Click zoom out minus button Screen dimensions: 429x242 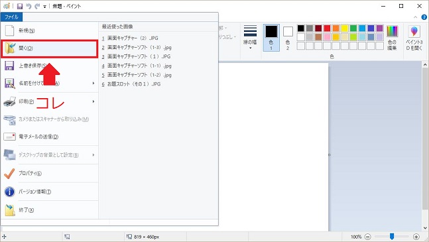[x=368, y=237]
